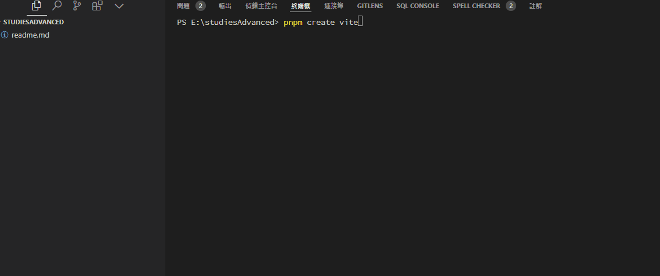Open the SPELL CHECKER tab
The image size is (660, 276).
coord(477,6)
